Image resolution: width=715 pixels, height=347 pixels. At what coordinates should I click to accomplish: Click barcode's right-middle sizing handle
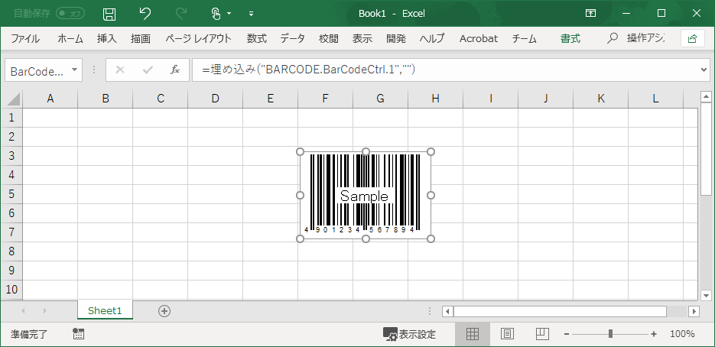[x=431, y=195]
